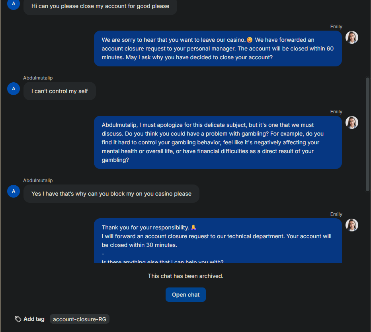371x332 pixels.
Task: Click the Add tag label
Action: (34, 319)
